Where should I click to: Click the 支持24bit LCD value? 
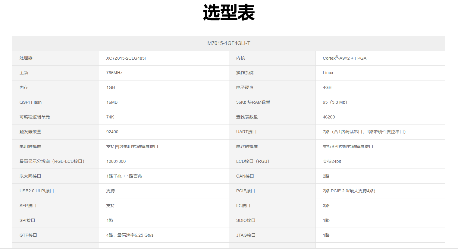(332, 162)
